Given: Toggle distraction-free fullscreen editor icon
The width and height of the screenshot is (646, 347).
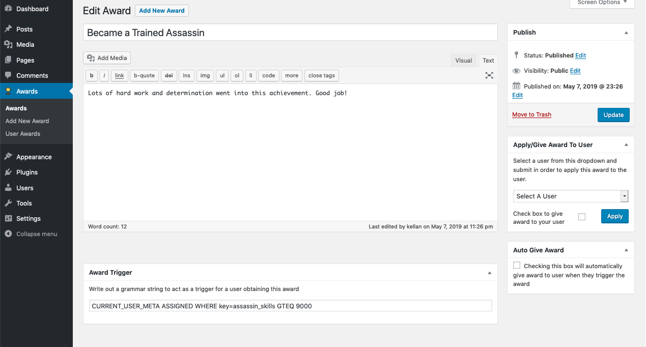Looking at the screenshot, I should pos(489,75).
